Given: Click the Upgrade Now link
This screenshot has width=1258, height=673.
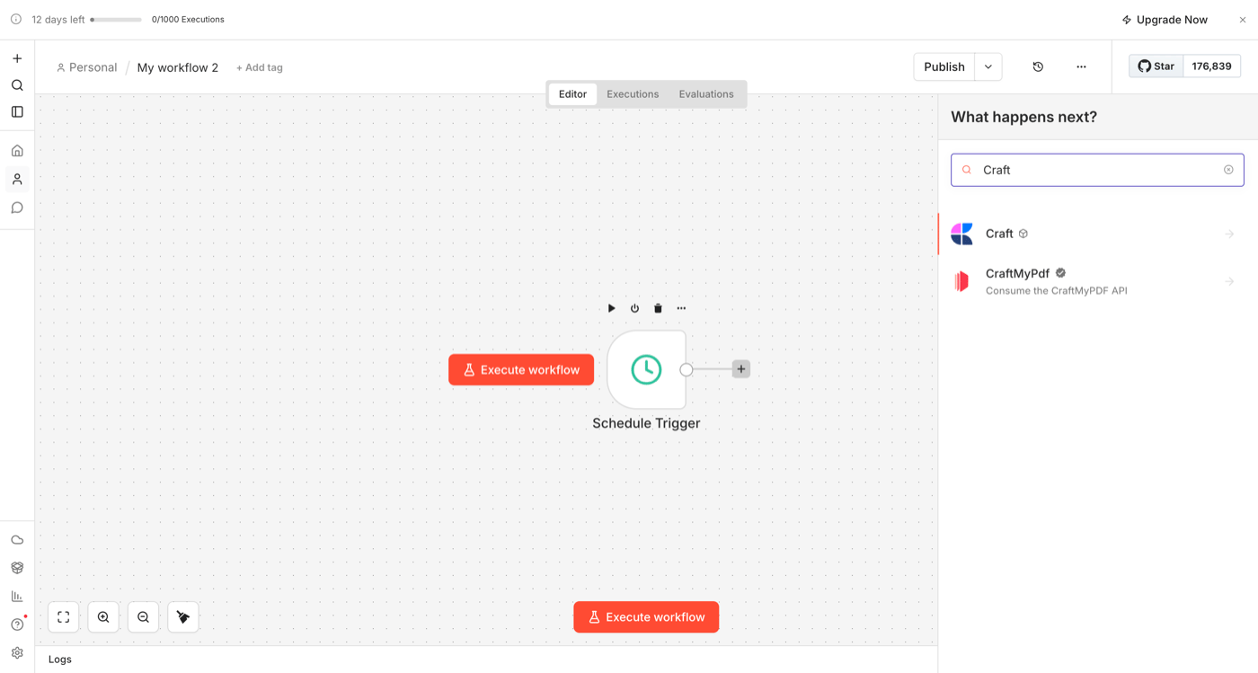Looking at the screenshot, I should (x=1165, y=20).
